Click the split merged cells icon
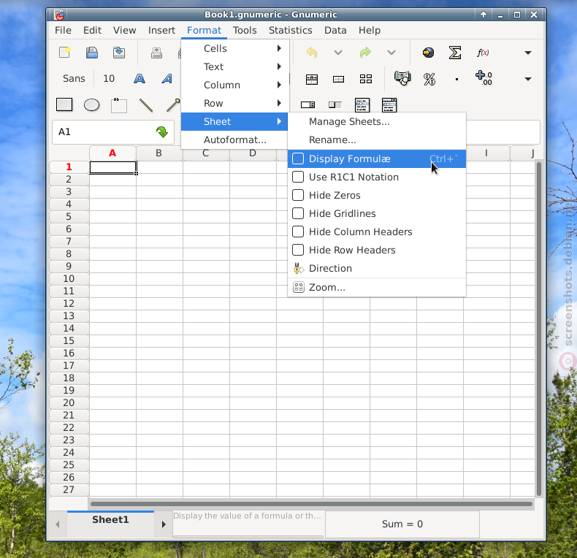The height and width of the screenshot is (558, 577). pos(339,79)
